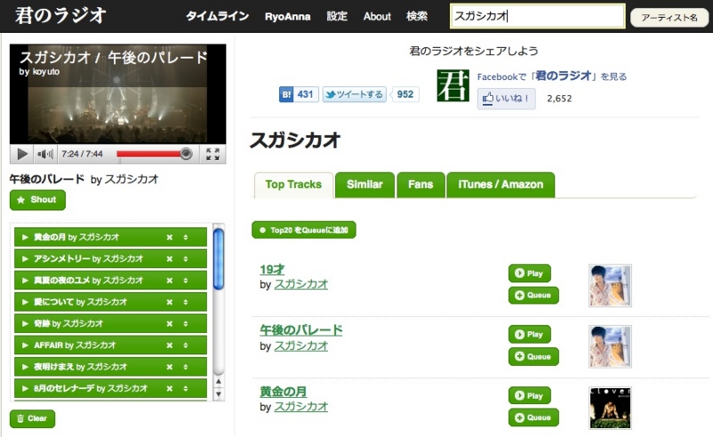
Task: Remove AFFAIR from the queue
Action: [169, 345]
